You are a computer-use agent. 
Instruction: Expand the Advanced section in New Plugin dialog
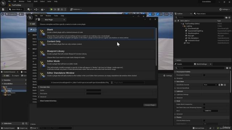pyautogui.click(x=39, y=97)
